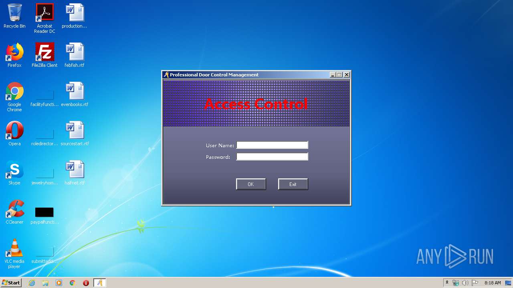This screenshot has height=288, width=513.
Task: Select the FileZilla Client desktop shortcut
Action: [44, 55]
